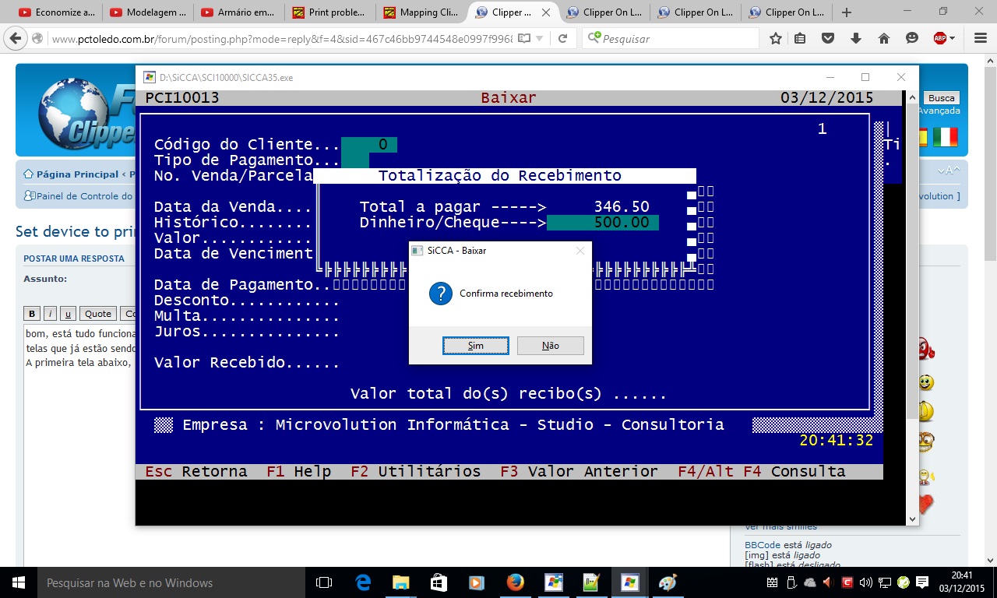Open Microsoft Edge from the taskbar
Screen dimensions: 997x598
tap(363, 582)
